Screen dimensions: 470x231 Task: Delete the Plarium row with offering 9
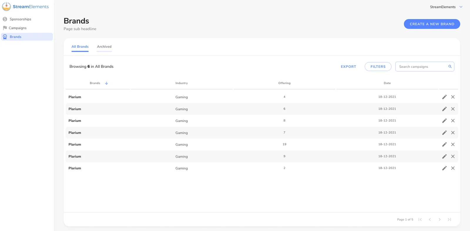click(453, 156)
